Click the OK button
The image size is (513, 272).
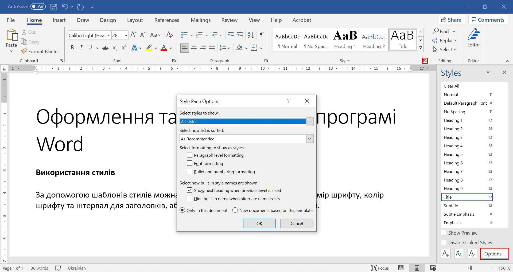pyautogui.click(x=259, y=223)
